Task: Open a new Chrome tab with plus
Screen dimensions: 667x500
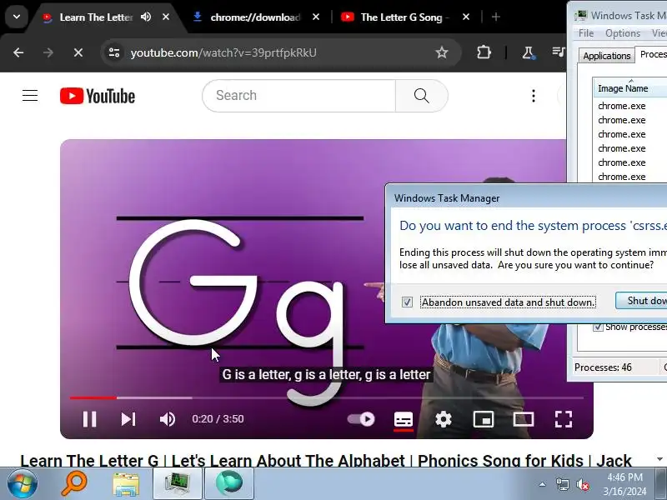Action: coord(495,17)
